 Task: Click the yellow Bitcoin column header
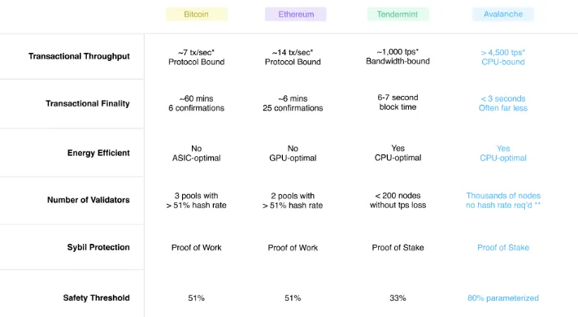point(197,15)
